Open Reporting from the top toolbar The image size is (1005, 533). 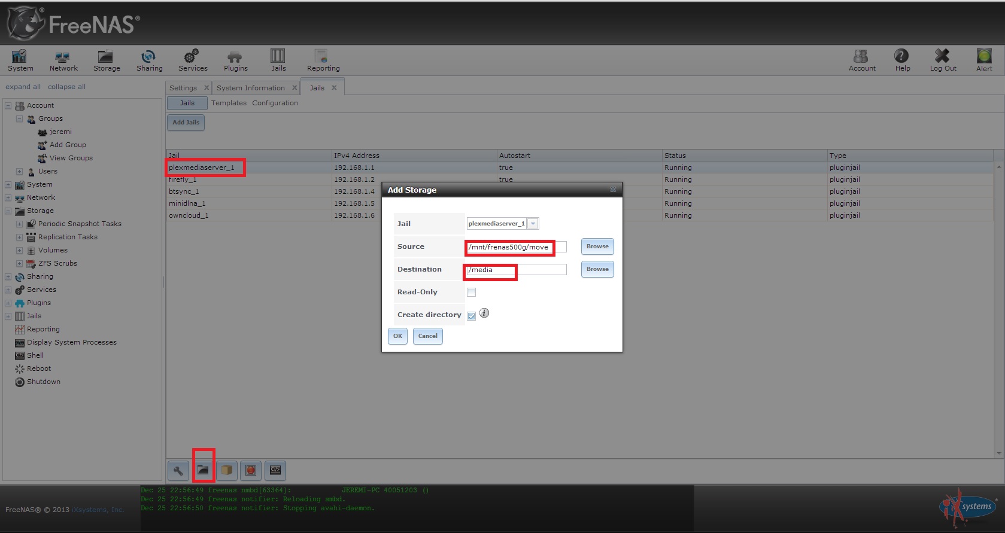coord(323,60)
